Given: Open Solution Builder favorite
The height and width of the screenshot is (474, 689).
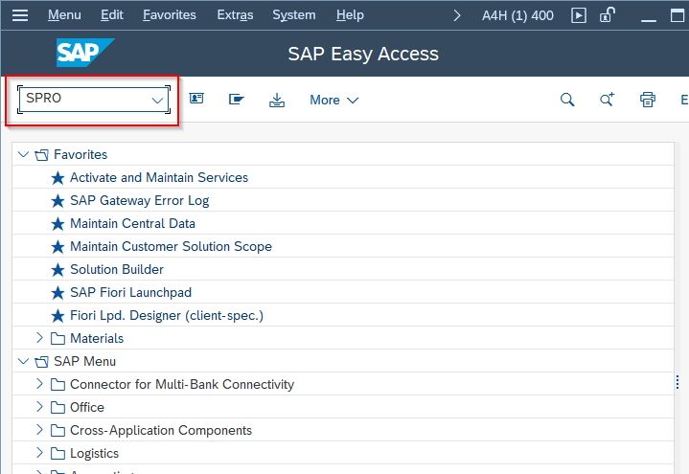Looking at the screenshot, I should tap(117, 269).
